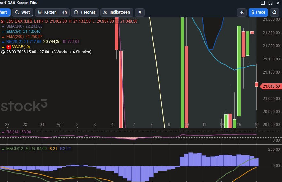Open the Kerzen chart type selector
282x182 pixels.
(47, 12)
